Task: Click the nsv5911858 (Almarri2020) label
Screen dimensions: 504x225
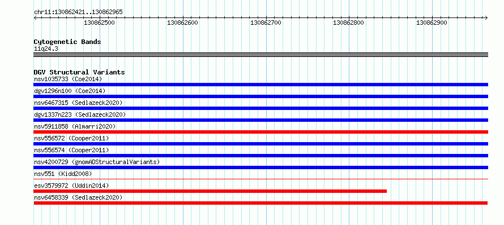Action: (x=75, y=126)
